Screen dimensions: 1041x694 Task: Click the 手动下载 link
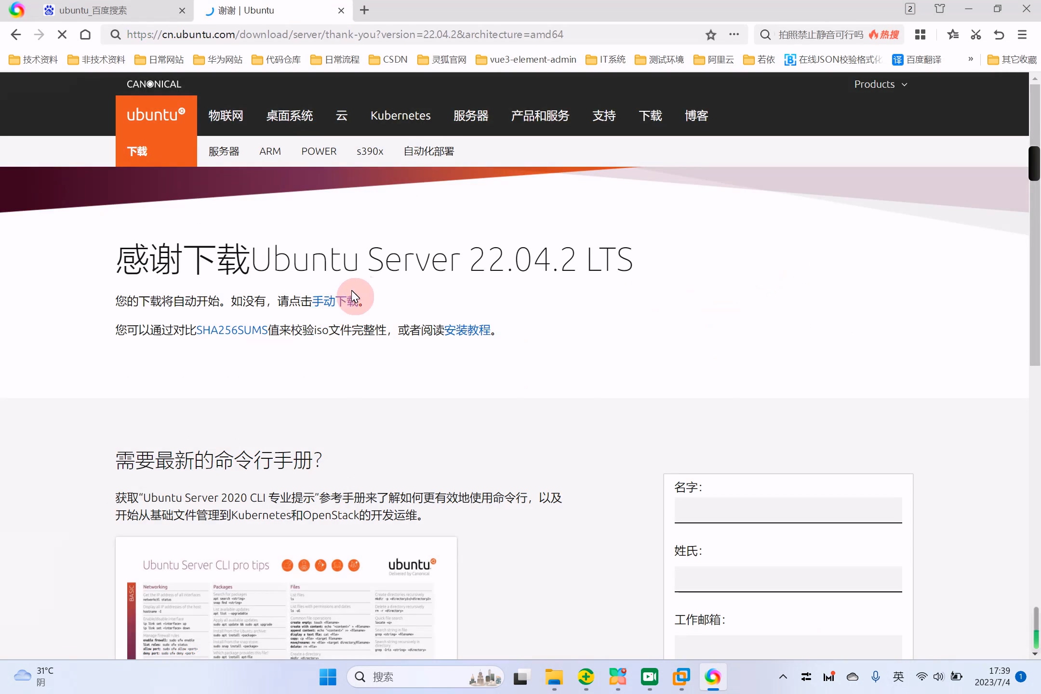[335, 301]
